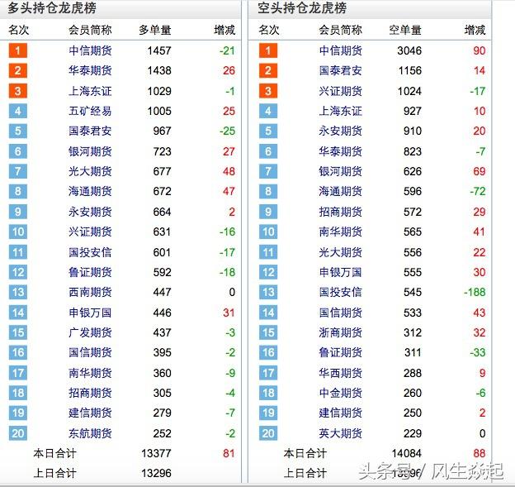Click rank 15 badge beside 广发期货
Screen dimensions: 515x487
pyautogui.click(x=17, y=332)
